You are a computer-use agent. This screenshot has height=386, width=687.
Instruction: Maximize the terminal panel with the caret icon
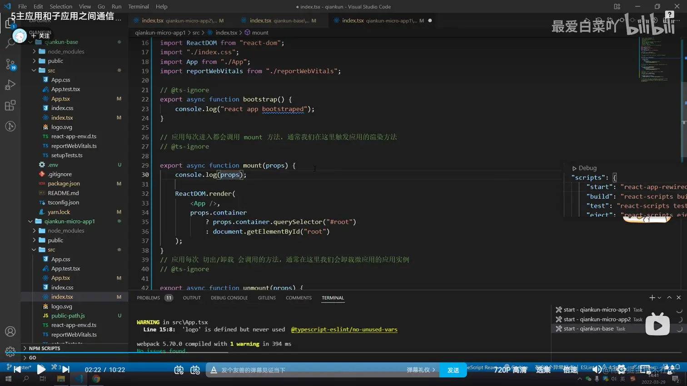669,298
